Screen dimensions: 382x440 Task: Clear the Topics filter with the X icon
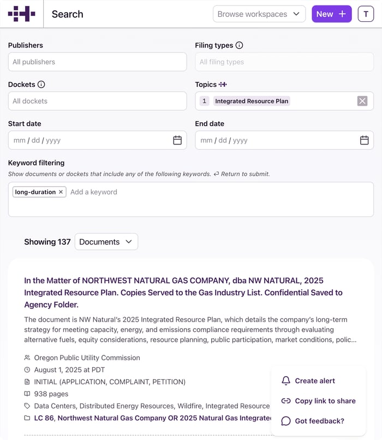[x=362, y=101]
